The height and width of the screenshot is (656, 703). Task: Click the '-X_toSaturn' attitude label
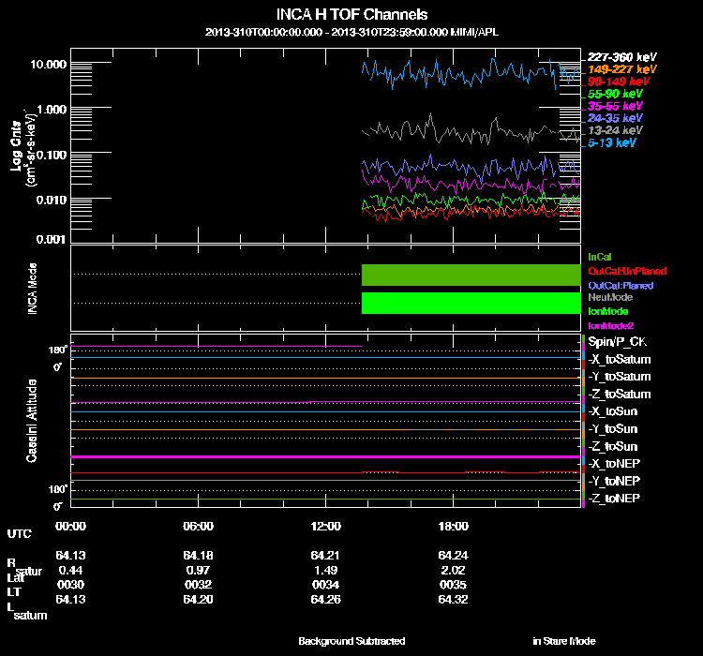click(620, 360)
